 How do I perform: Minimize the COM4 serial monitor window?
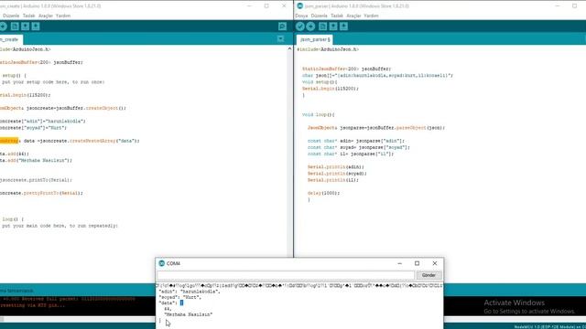click(x=400, y=263)
